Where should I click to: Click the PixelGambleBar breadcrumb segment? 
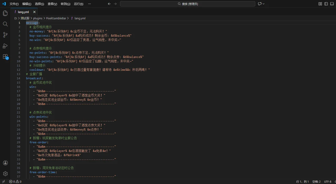coord(56,18)
